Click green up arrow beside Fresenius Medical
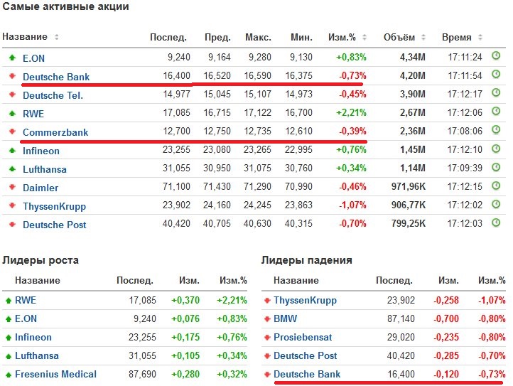Image resolution: width=513 pixels, height=386 pixels. pyautogui.click(x=8, y=374)
